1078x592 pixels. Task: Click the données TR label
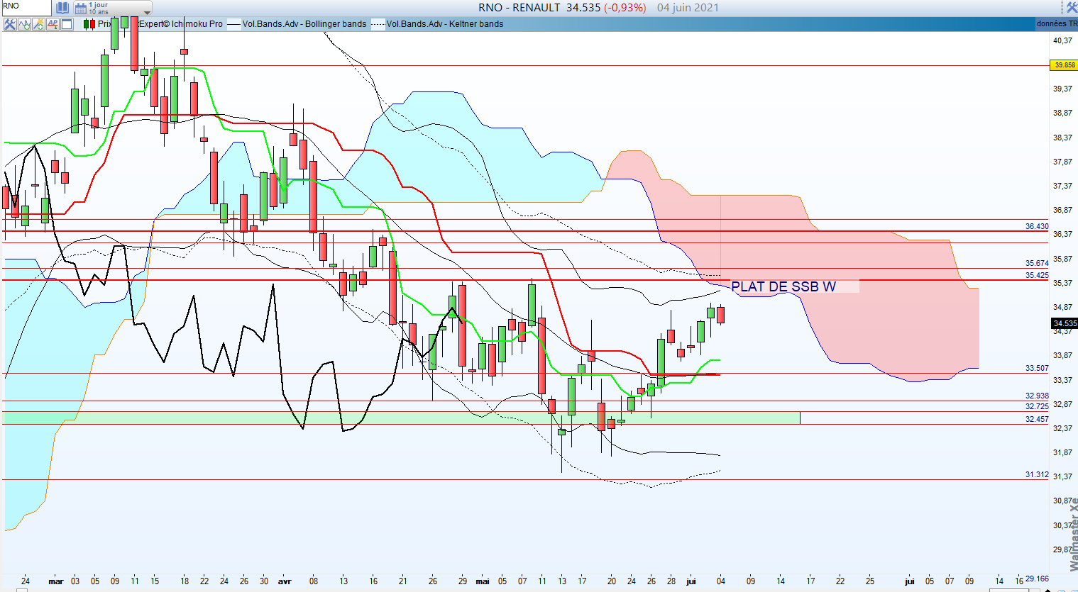[1057, 24]
